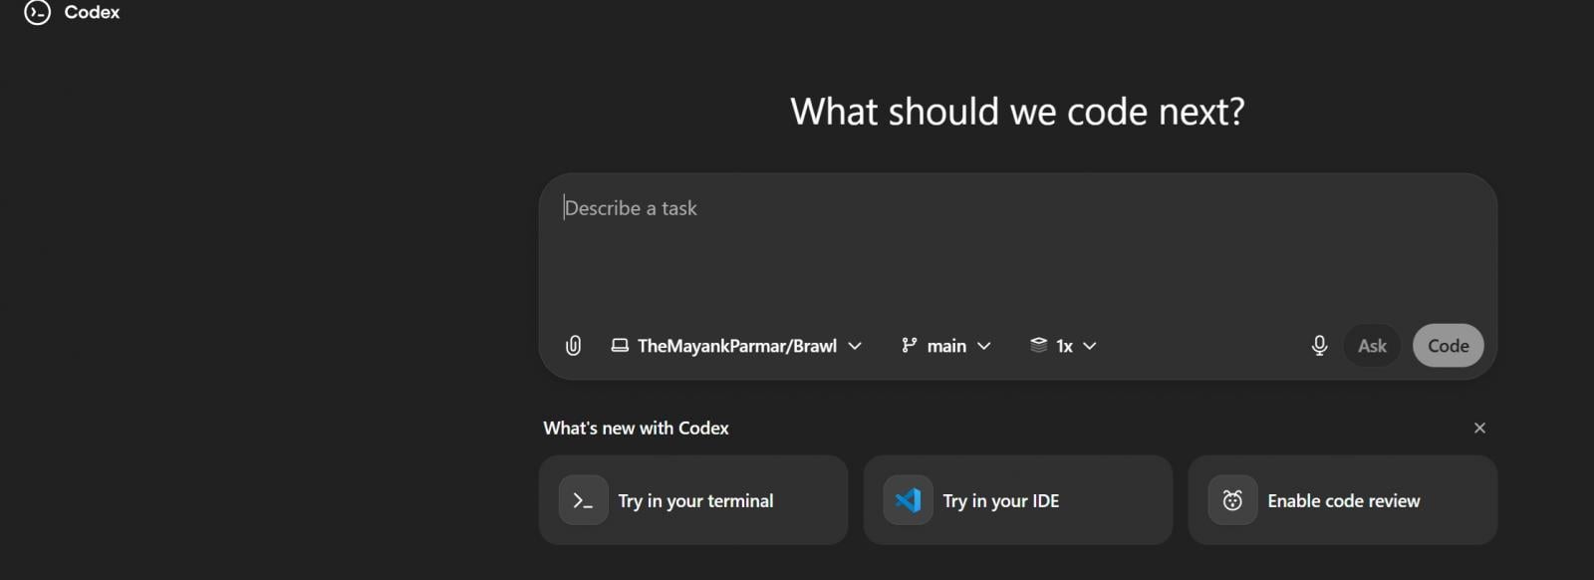Select the Enable code review label
Screen dimensions: 1594x580
coord(1343,500)
